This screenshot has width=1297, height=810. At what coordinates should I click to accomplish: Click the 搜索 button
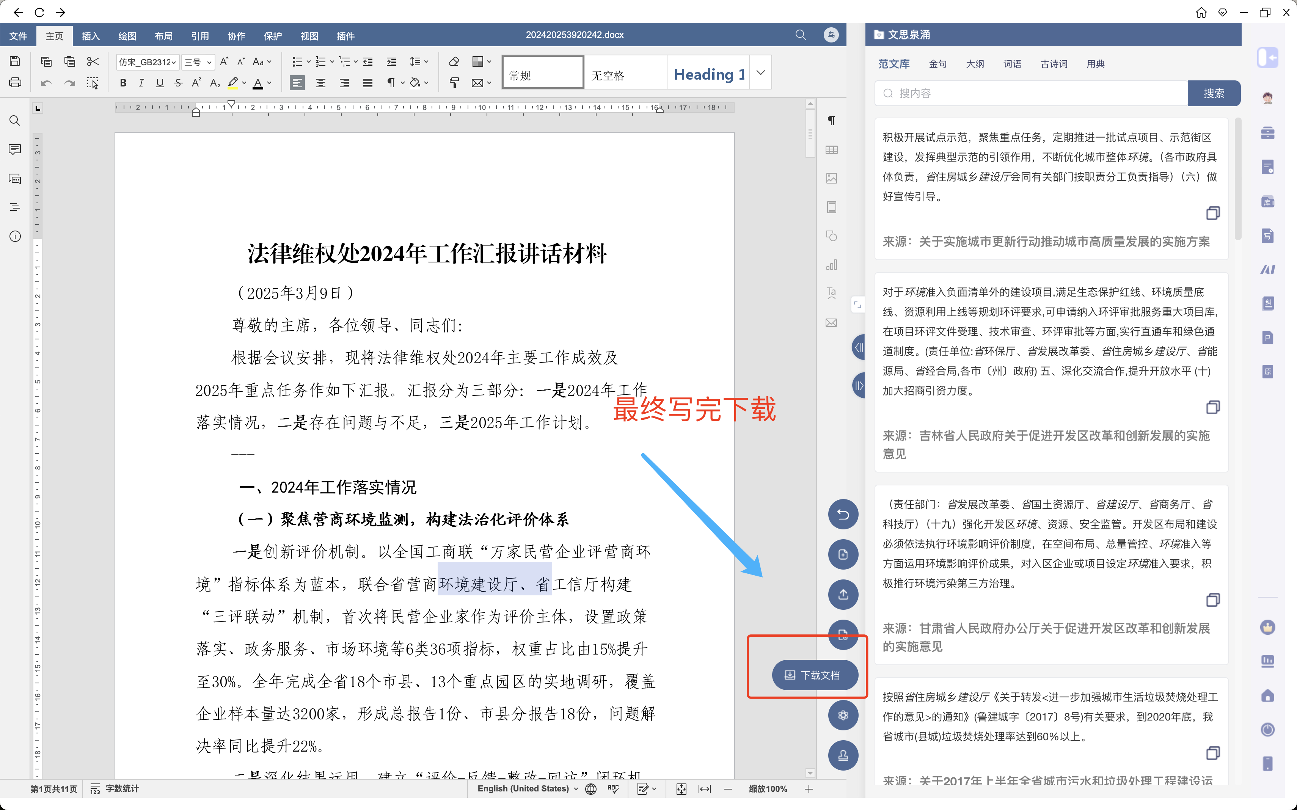click(1214, 93)
